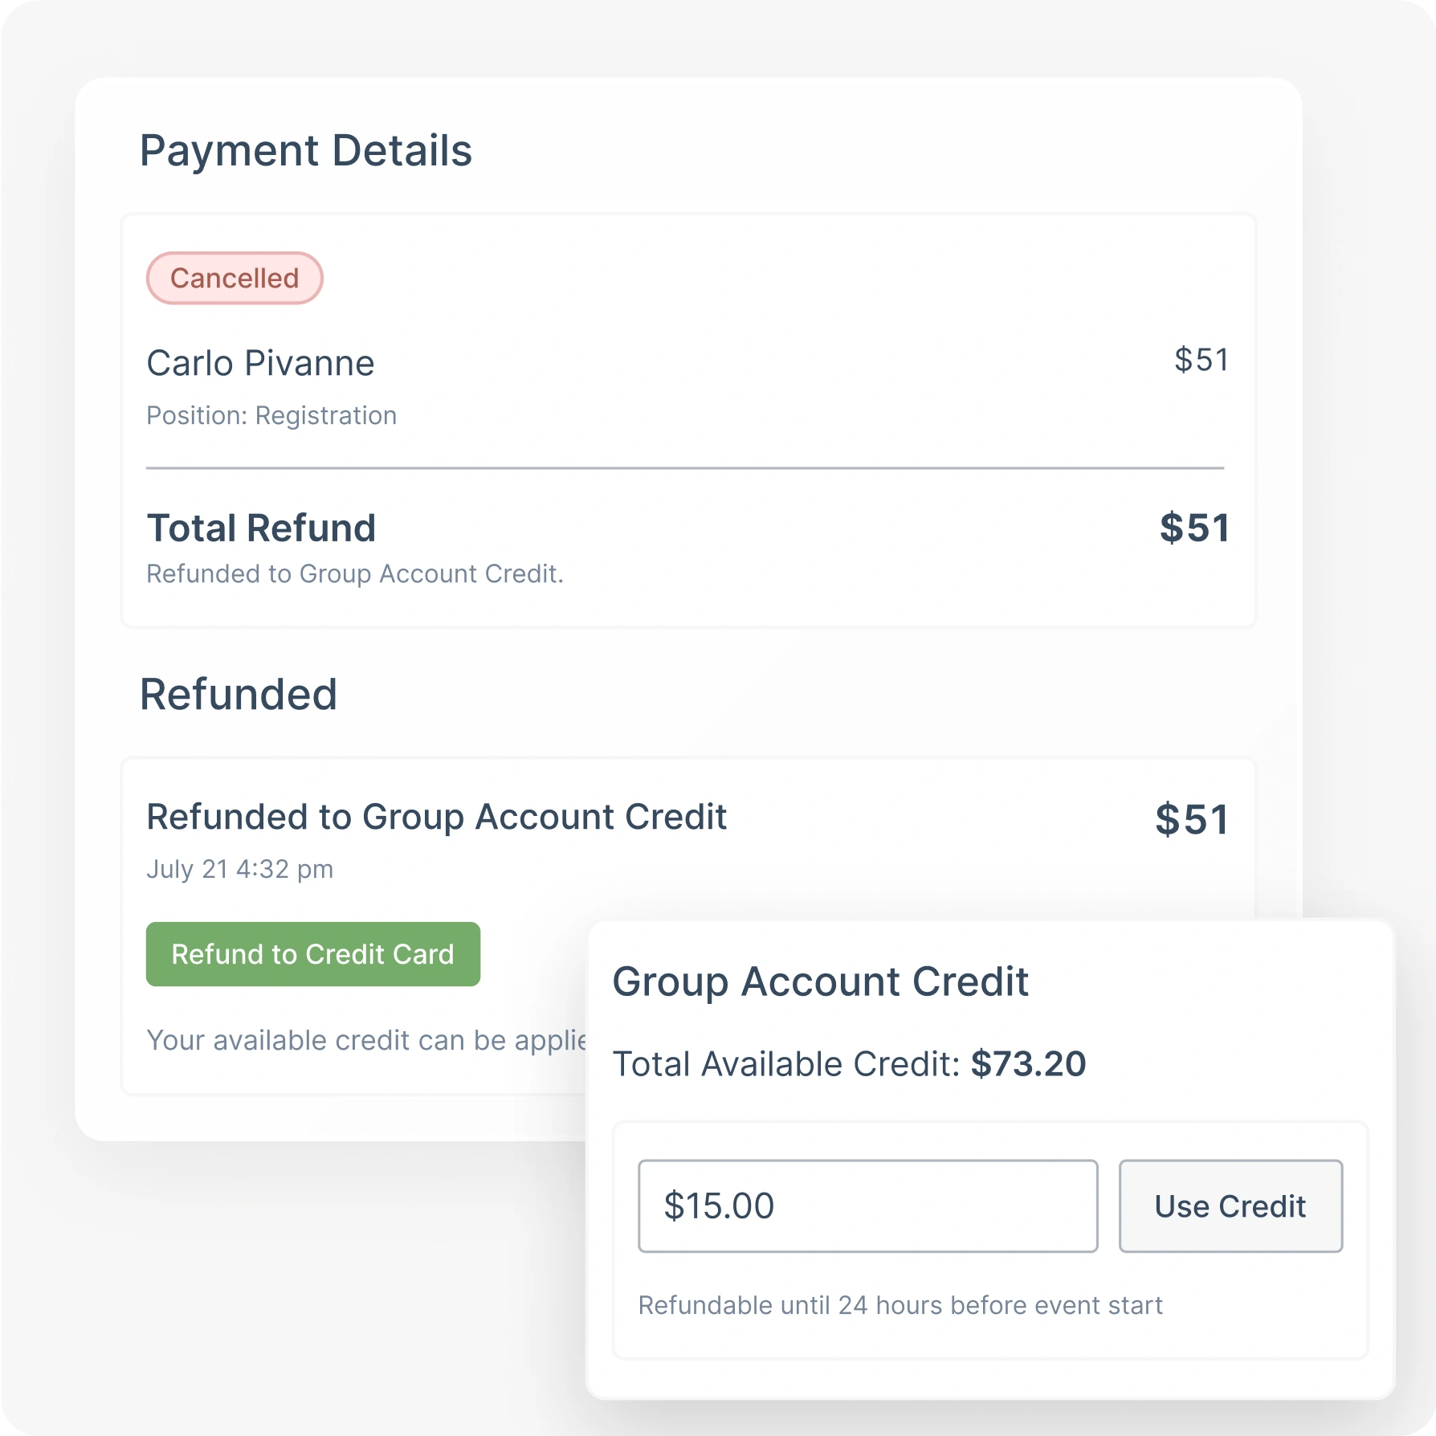Click the Refunded to Group Account Credit title
Image resolution: width=1436 pixels, height=1436 pixels.
point(436,818)
